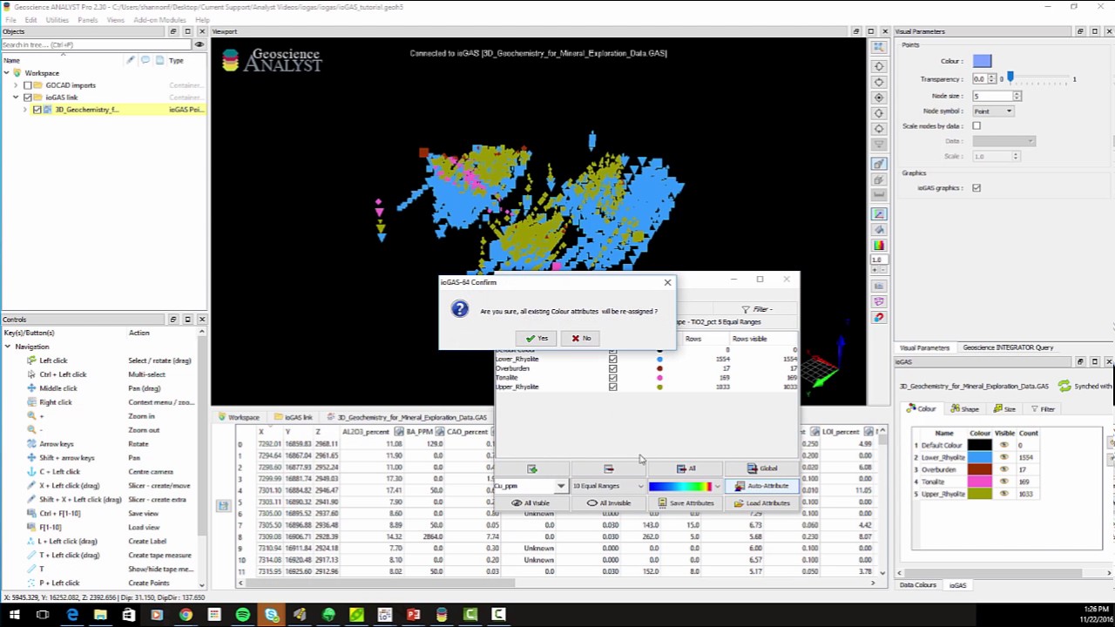This screenshot has height=627, width=1115.
Task: Toggle the ioGAS graphics checkbox
Action: coord(976,188)
